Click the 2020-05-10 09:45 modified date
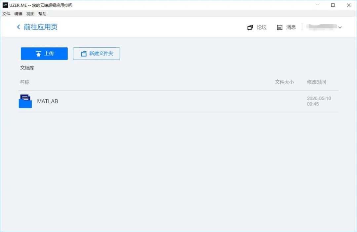This screenshot has width=357, height=232. tap(319, 101)
